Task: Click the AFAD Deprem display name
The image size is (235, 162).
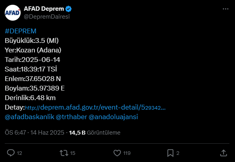Action: (44, 9)
